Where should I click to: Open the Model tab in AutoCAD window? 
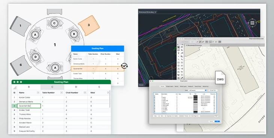click(141, 85)
